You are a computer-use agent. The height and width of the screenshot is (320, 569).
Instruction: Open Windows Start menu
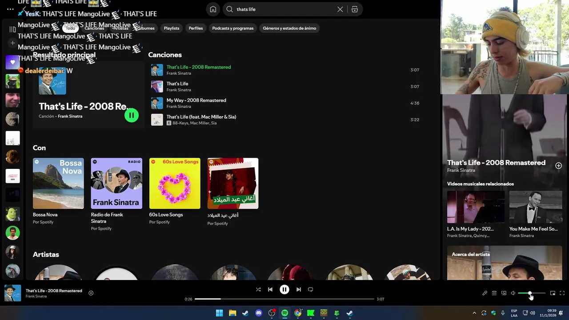pos(219,313)
